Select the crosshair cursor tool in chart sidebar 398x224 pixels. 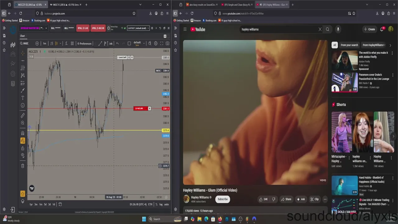[x=23, y=53]
